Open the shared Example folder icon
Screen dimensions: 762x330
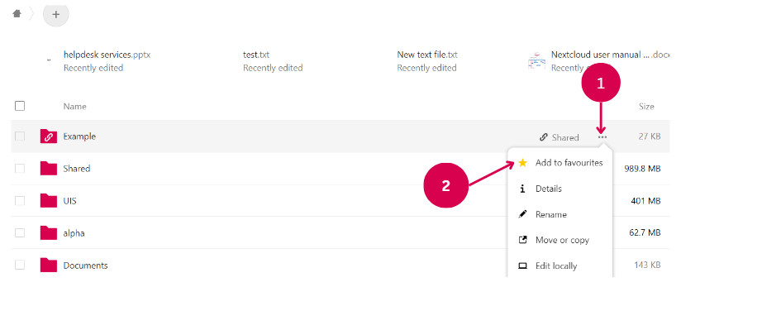tap(49, 136)
